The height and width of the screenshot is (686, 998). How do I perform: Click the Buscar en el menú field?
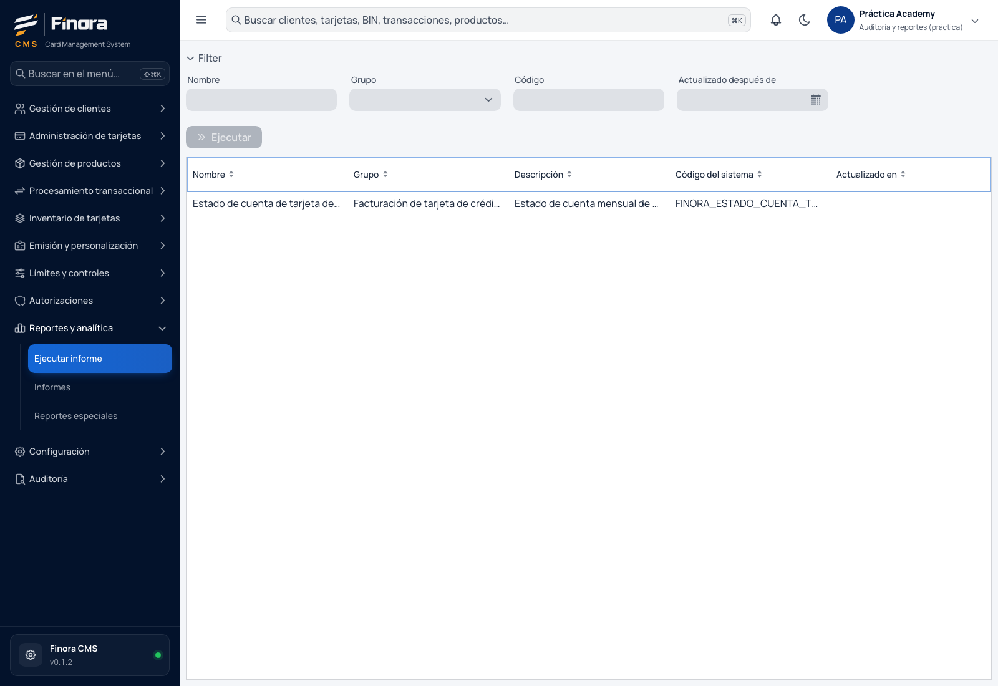point(90,74)
